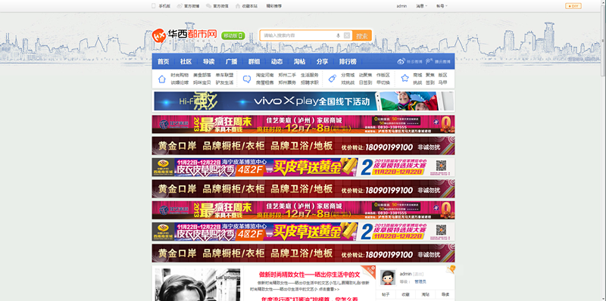Click the clear X icon in search box
This screenshot has width=606, height=301.
pyautogui.click(x=347, y=36)
